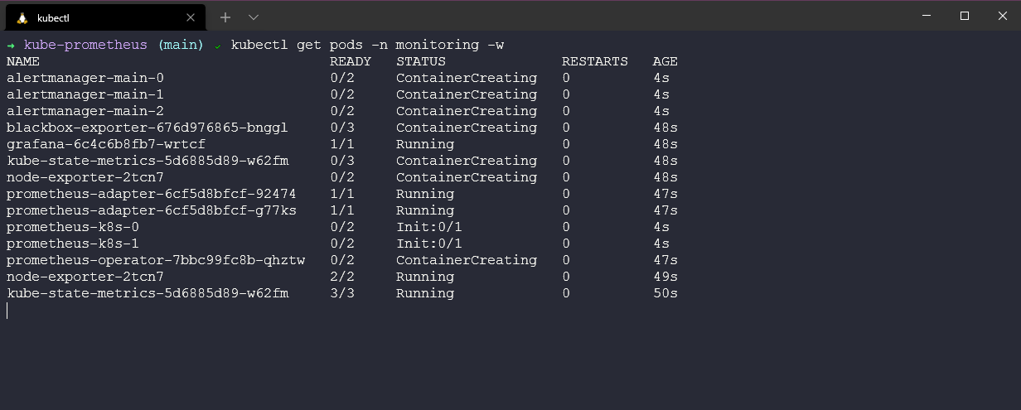The width and height of the screenshot is (1021, 410).
Task: Minimize the terminal window
Action: [927, 16]
